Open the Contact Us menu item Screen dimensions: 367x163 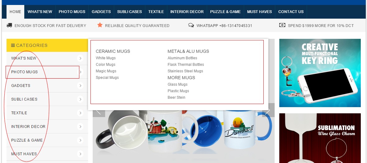tap(291, 12)
